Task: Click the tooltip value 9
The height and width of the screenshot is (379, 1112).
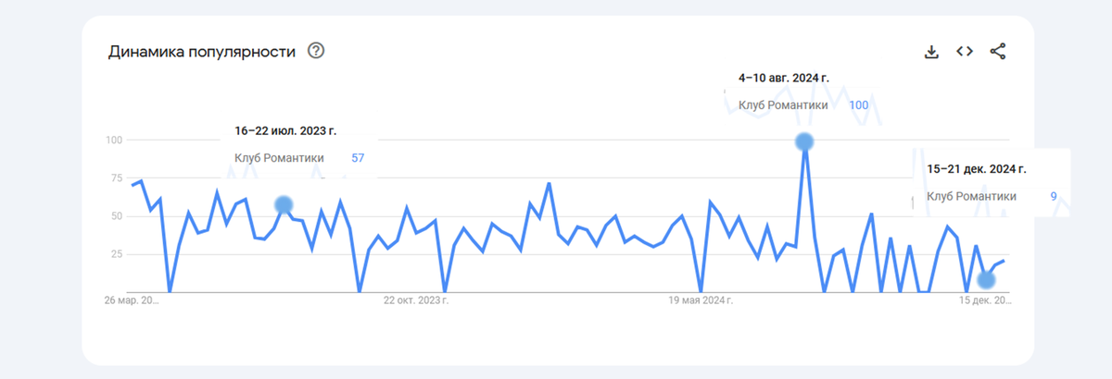Action: pos(1054,196)
